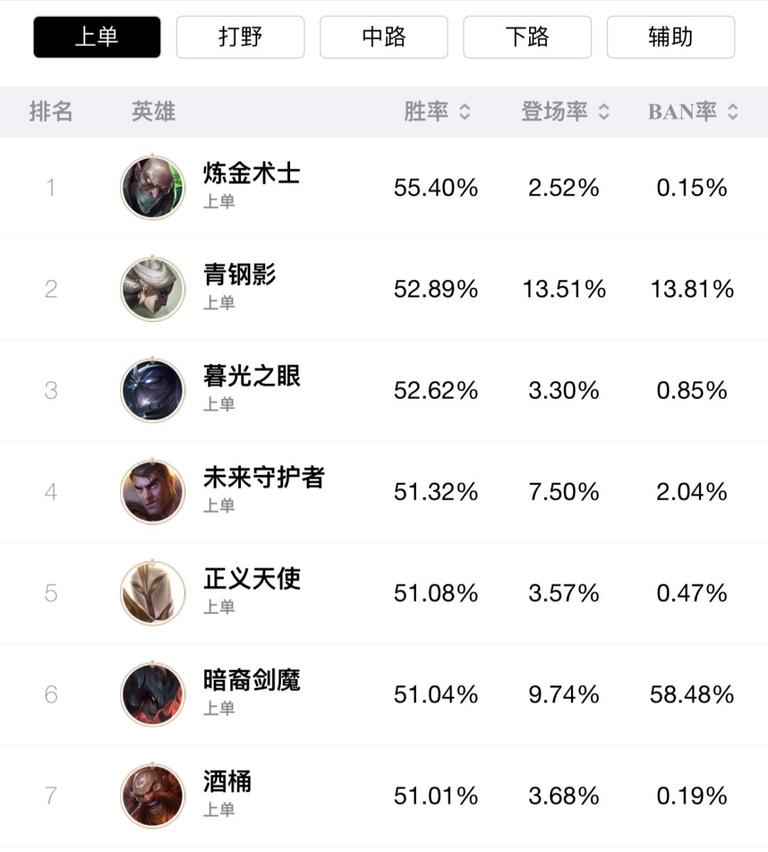Sort by 胜率 using its arrow icon
The image size is (768, 852).
click(464, 112)
